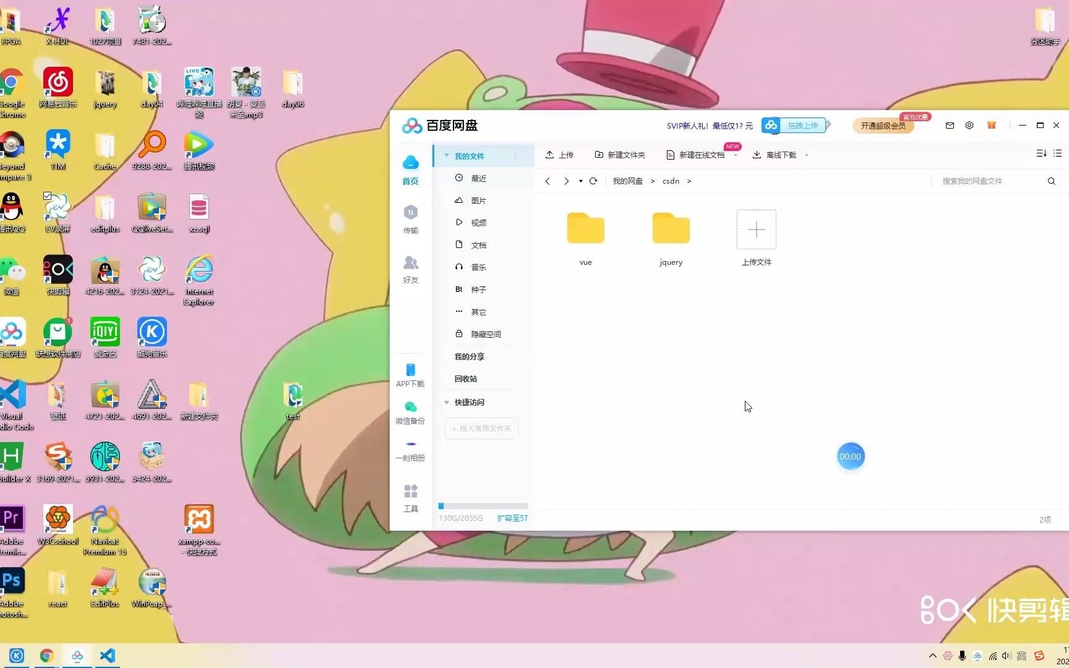Select the 腾讯视频 desktop shortcut
Image resolution: width=1069 pixels, height=668 pixels.
point(199,151)
